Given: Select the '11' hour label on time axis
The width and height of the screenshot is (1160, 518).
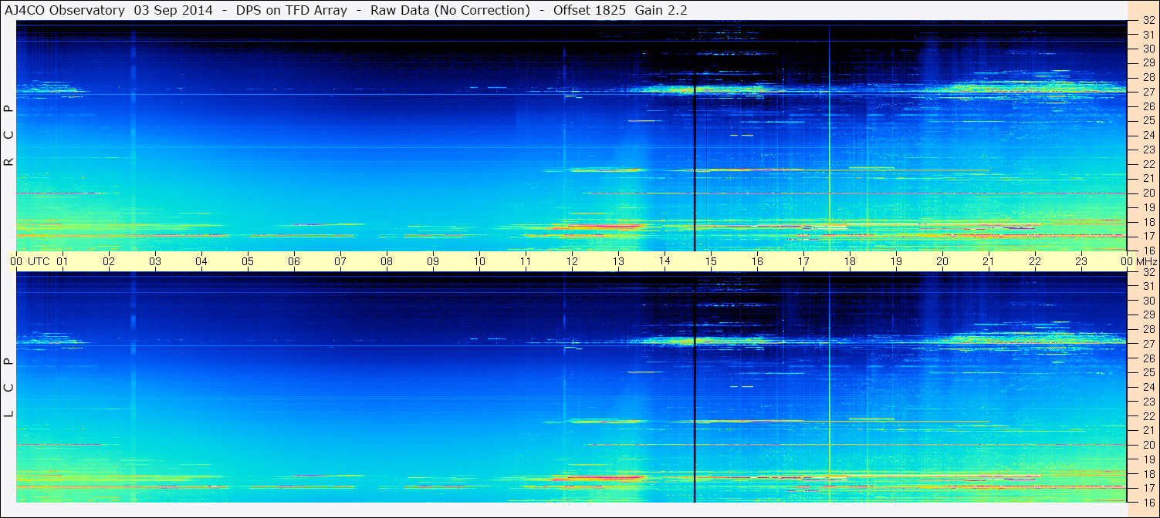Looking at the screenshot, I should tap(526, 262).
